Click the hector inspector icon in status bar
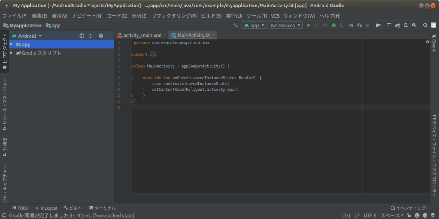This screenshot has width=439, height=219. (x=434, y=216)
